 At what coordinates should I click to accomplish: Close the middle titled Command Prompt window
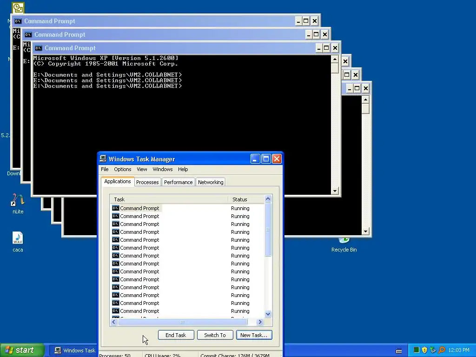pos(325,34)
